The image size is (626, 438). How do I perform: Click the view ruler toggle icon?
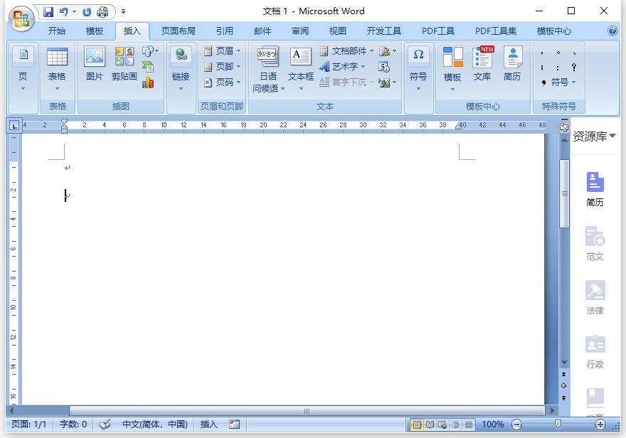pos(564,127)
